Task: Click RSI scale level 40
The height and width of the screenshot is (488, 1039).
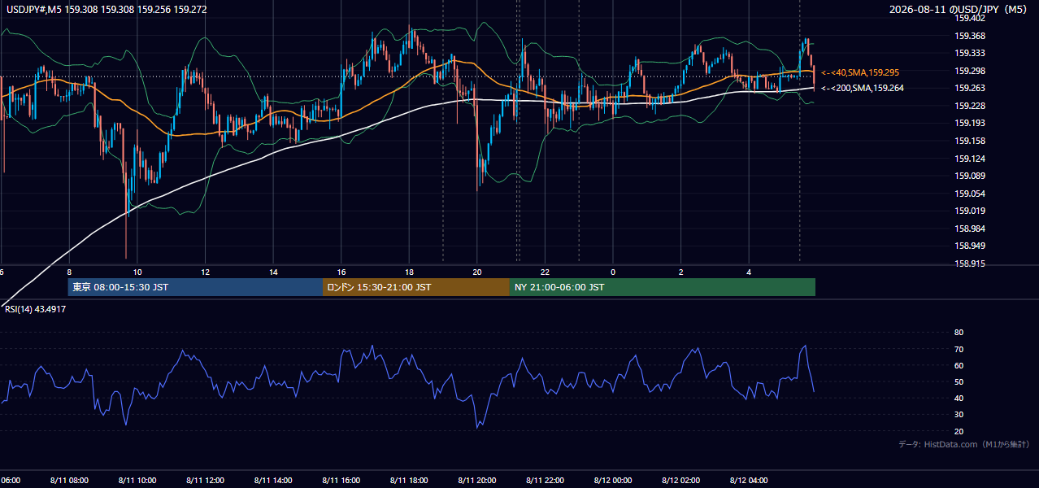Action: (959, 398)
